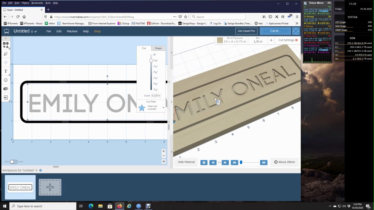374x210 pixels.
Task: Toggle units between inch and mm
Action: [x=13, y=162]
